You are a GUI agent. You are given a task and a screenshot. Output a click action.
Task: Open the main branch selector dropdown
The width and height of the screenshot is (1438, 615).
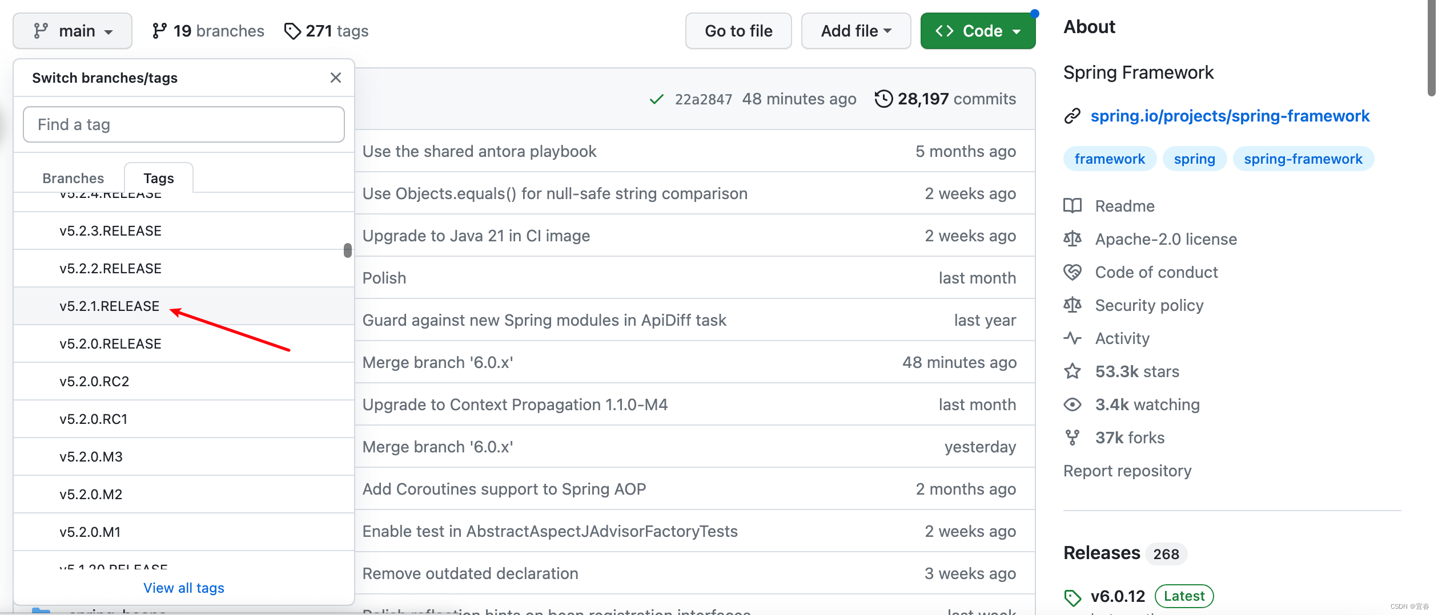pyautogui.click(x=73, y=31)
